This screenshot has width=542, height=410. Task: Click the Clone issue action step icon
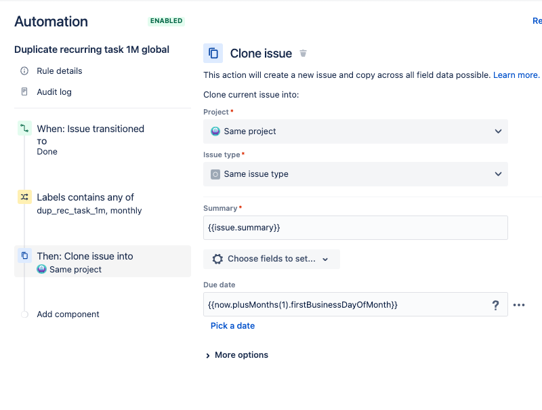point(24,255)
